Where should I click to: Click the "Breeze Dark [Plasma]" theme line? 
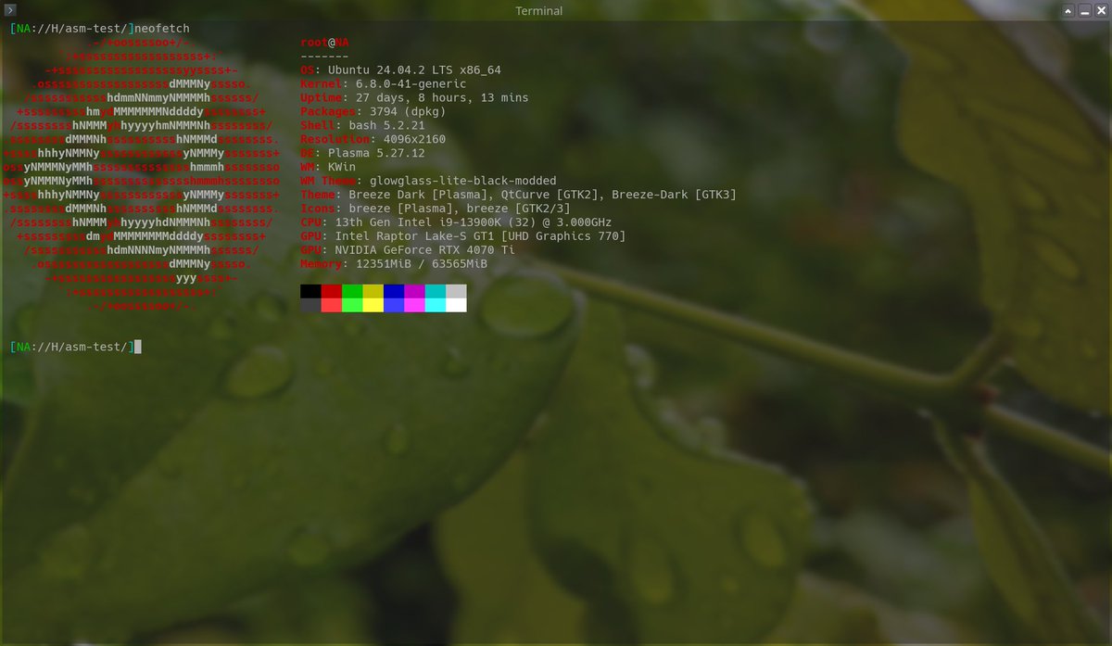(x=412, y=195)
